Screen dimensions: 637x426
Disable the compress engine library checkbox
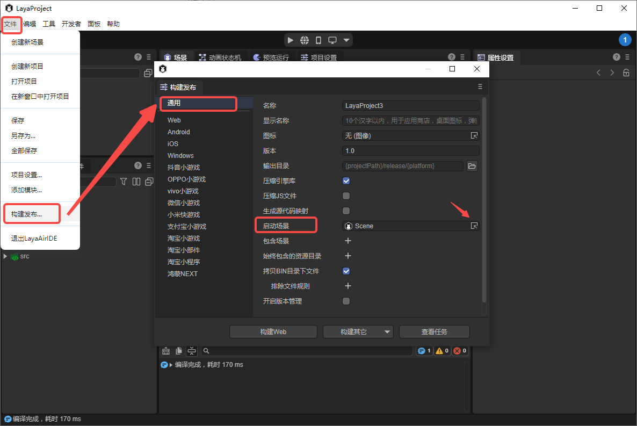coord(346,181)
